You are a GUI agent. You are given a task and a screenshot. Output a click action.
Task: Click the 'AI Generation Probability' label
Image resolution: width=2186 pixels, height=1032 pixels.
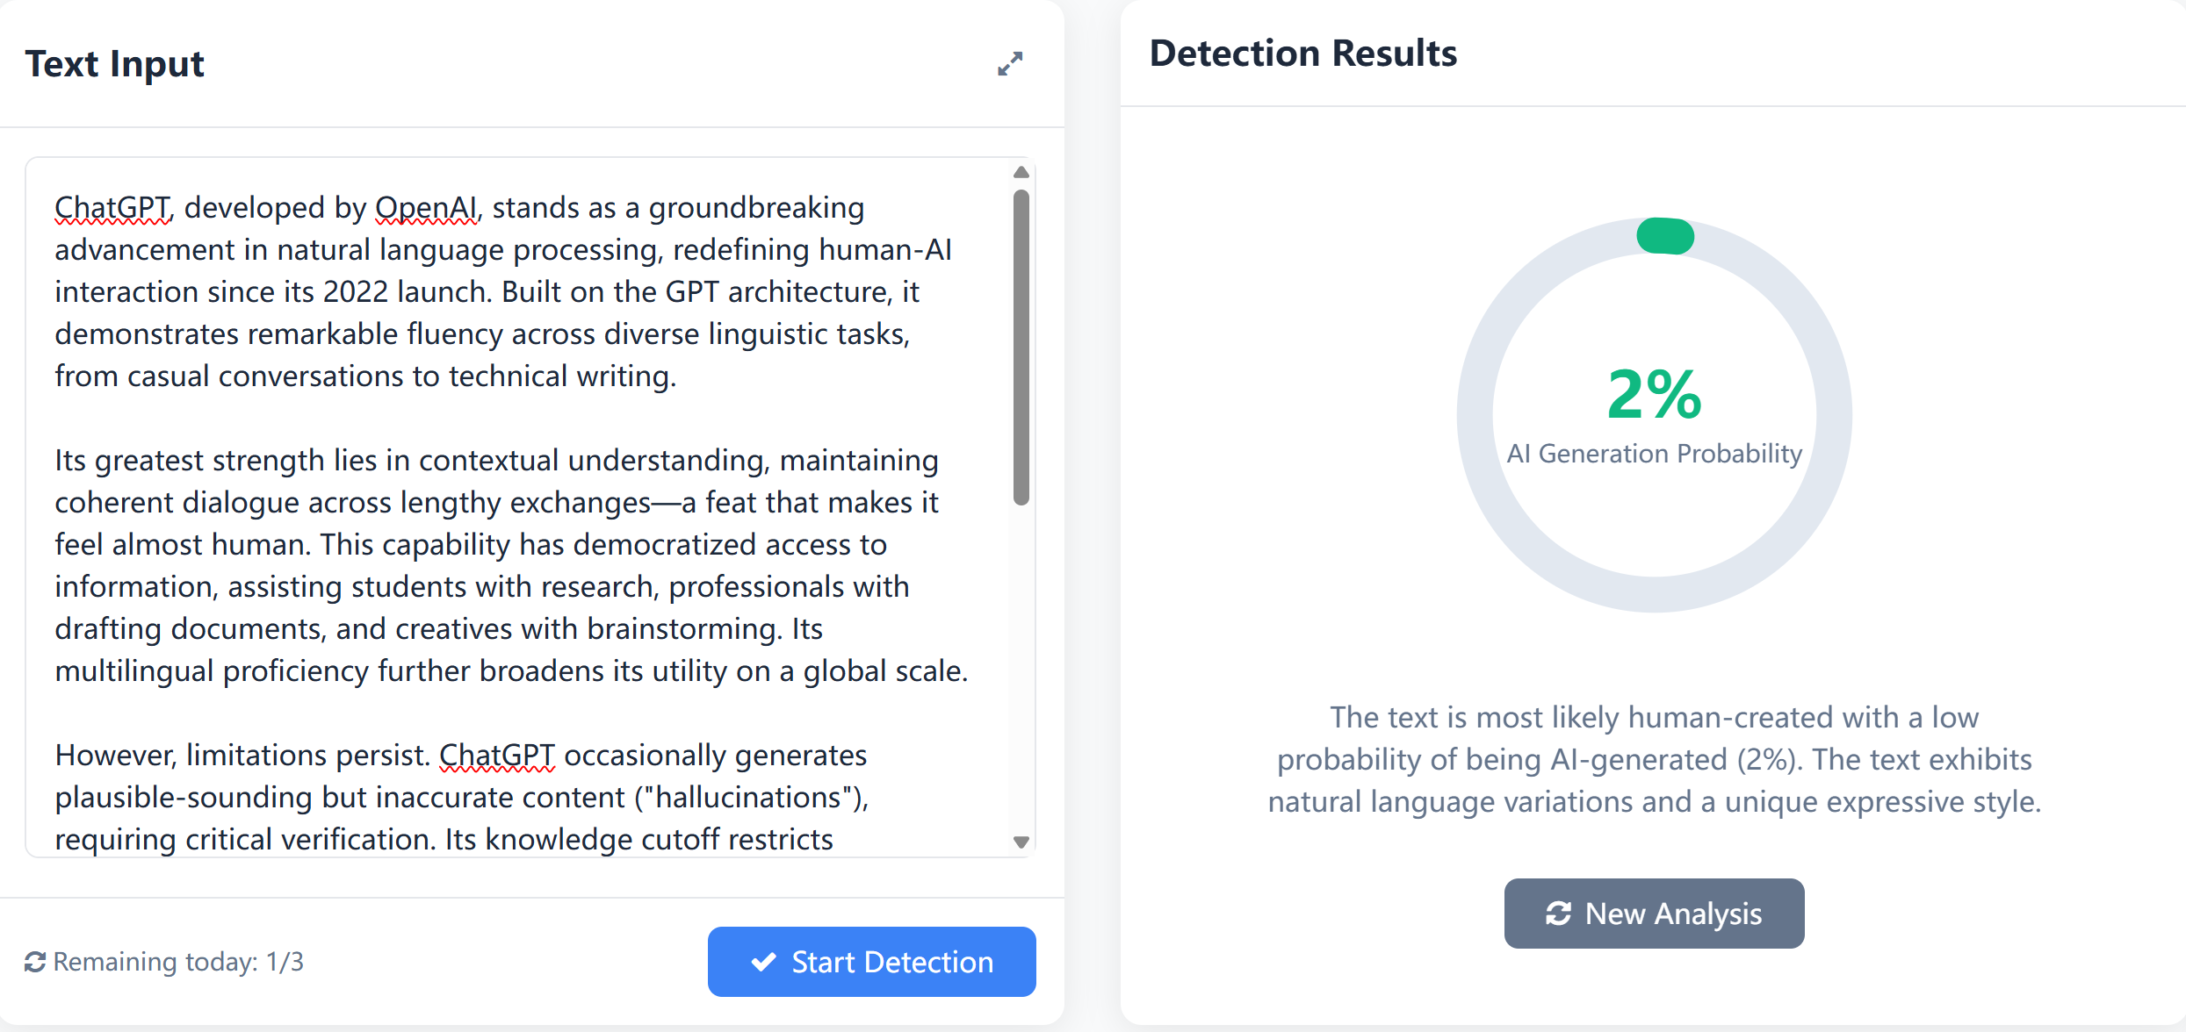pyautogui.click(x=1654, y=454)
